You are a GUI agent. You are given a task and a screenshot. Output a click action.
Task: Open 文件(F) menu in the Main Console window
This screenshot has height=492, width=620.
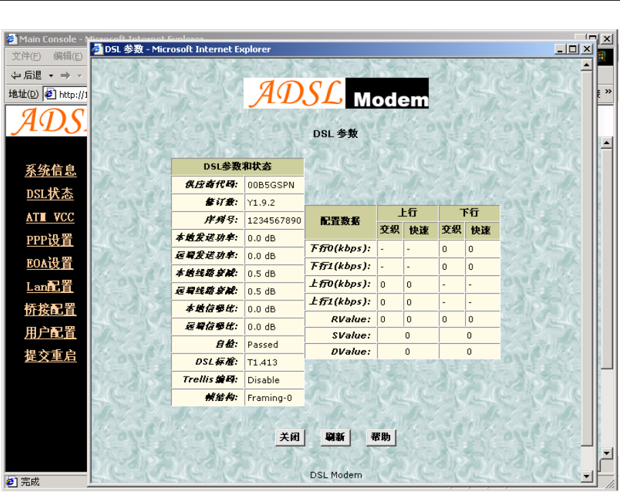coord(26,56)
